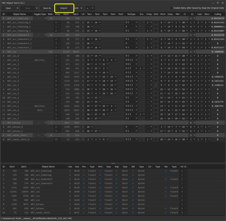Click the move-down arrow in the toolbar
This screenshot has width=226, height=221.
93,8
